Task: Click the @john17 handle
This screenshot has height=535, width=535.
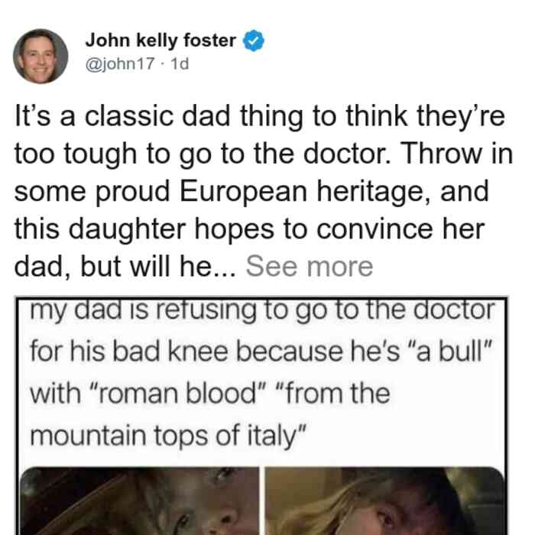Action: coord(120,64)
